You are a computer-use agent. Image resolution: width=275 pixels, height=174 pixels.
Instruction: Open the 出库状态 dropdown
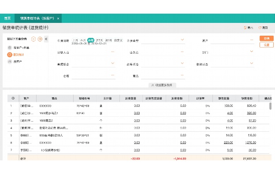tap(182, 63)
